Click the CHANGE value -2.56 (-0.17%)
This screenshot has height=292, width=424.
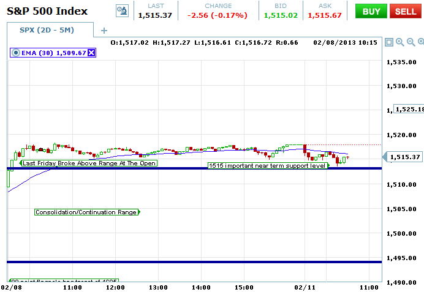(x=218, y=15)
